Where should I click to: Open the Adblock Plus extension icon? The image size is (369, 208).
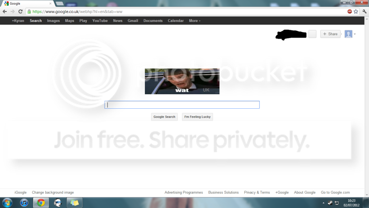coord(350,12)
